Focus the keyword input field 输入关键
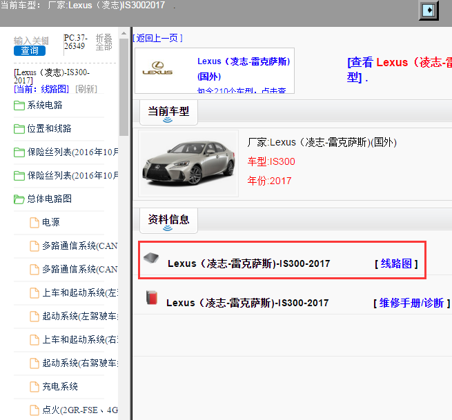The height and width of the screenshot is (420, 452). click(31, 40)
